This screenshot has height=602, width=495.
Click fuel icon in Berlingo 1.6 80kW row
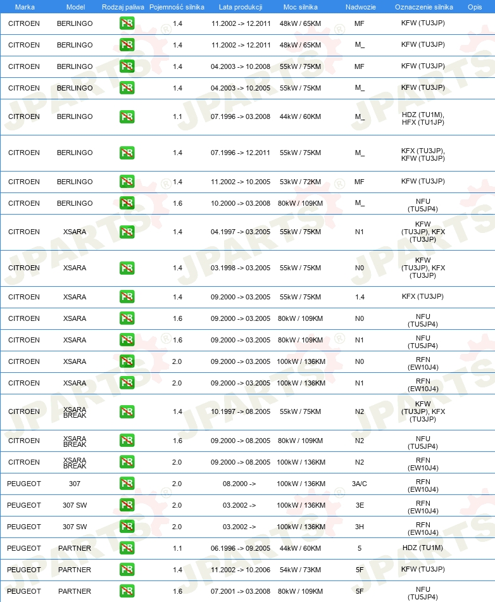pyautogui.click(x=127, y=203)
